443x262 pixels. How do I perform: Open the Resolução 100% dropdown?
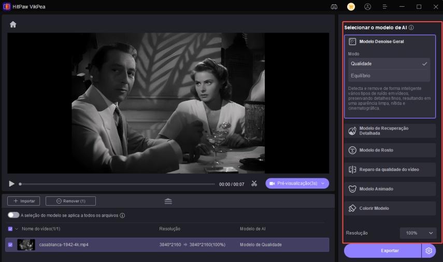tap(419, 233)
